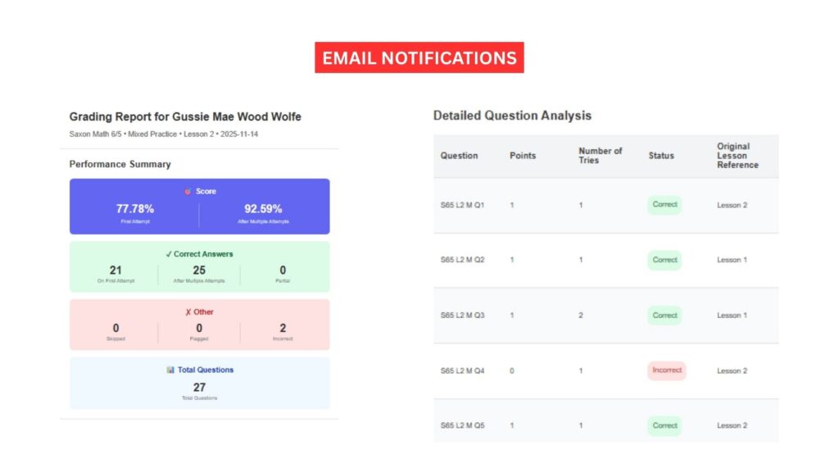
Task: Select the Incorrect badge for S65 L2 M Q4
Action: (666, 370)
